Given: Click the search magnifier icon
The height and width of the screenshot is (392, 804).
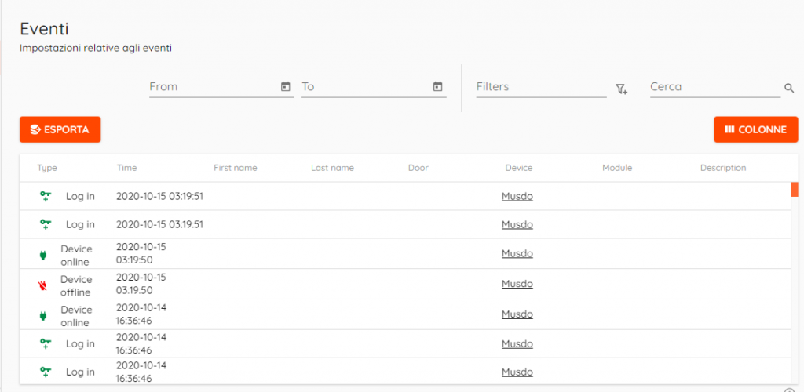Looking at the screenshot, I should tap(789, 88).
